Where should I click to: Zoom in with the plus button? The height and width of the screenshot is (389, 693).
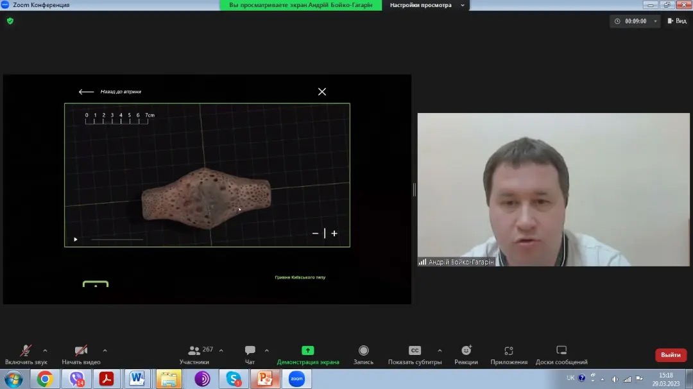pyautogui.click(x=334, y=234)
